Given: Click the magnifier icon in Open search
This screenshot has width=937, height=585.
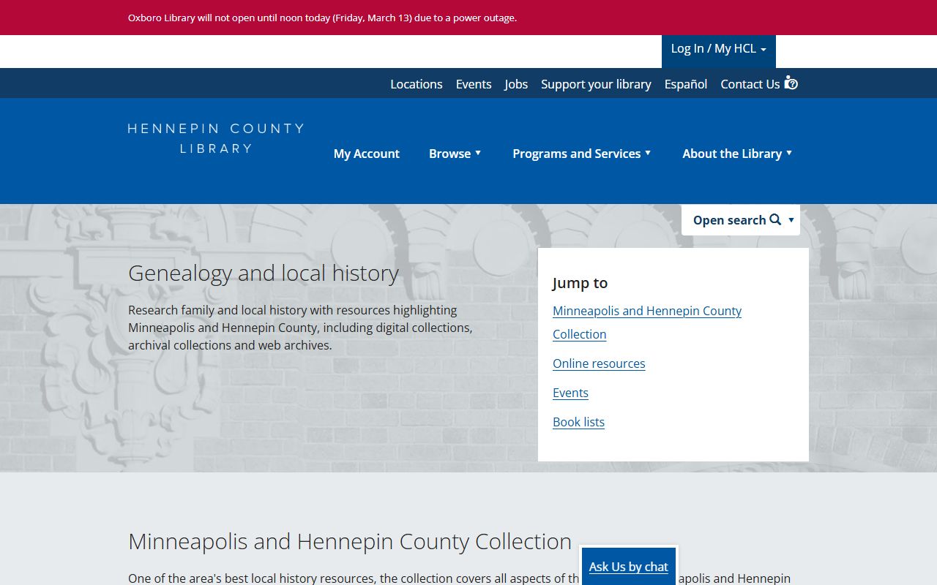Looking at the screenshot, I should pos(775,219).
